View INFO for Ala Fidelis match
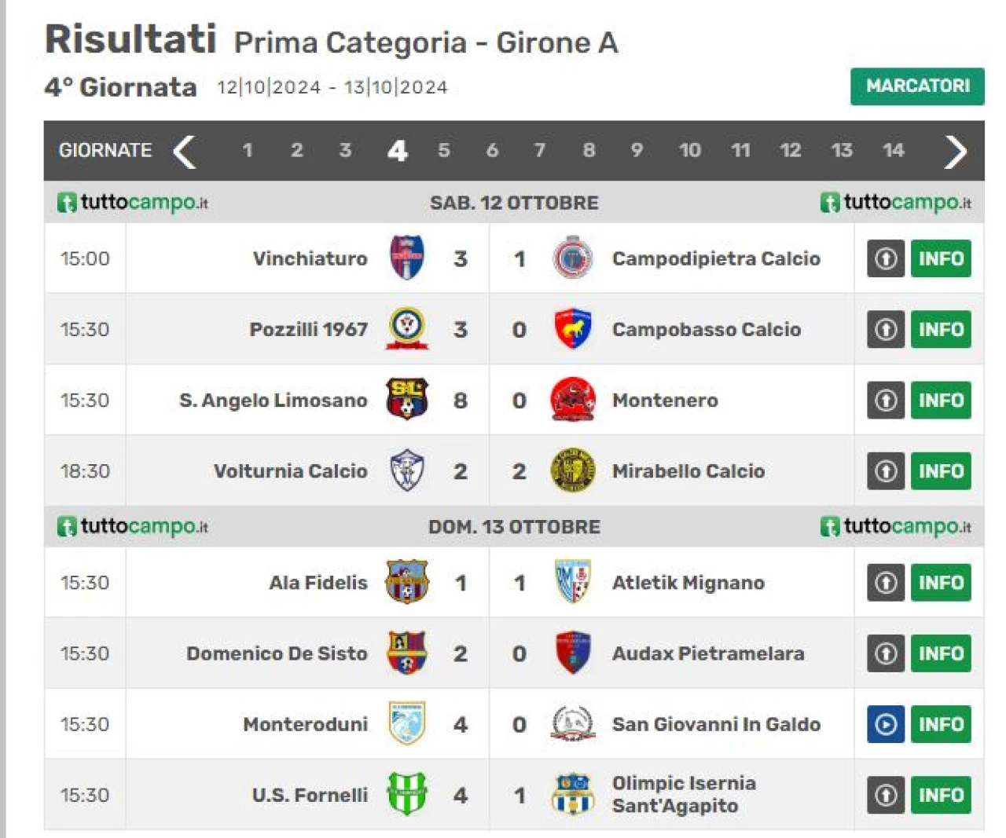The image size is (1006, 838). [941, 583]
